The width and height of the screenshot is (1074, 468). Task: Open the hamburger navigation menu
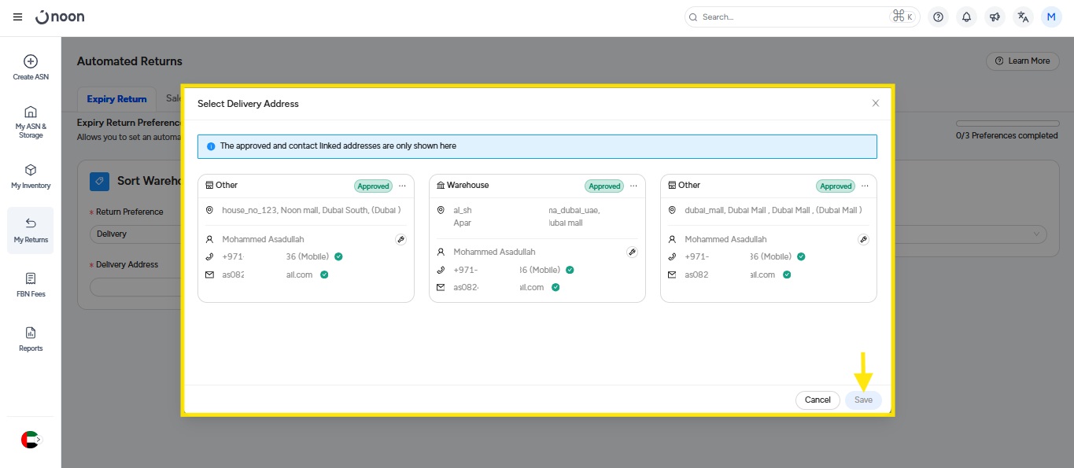tap(17, 17)
